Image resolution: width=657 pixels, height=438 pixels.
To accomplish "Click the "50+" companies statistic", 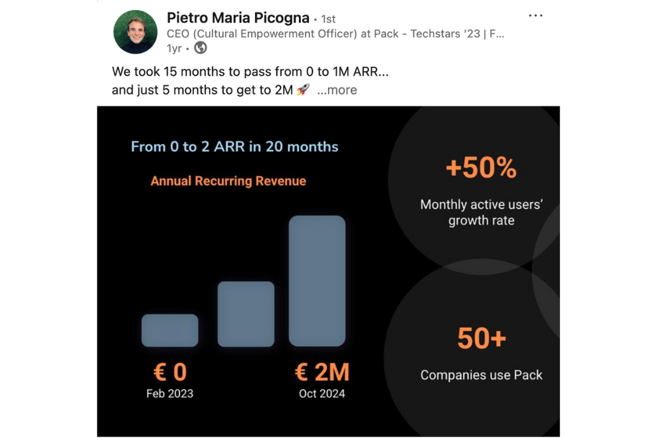I will pyautogui.click(x=481, y=338).
